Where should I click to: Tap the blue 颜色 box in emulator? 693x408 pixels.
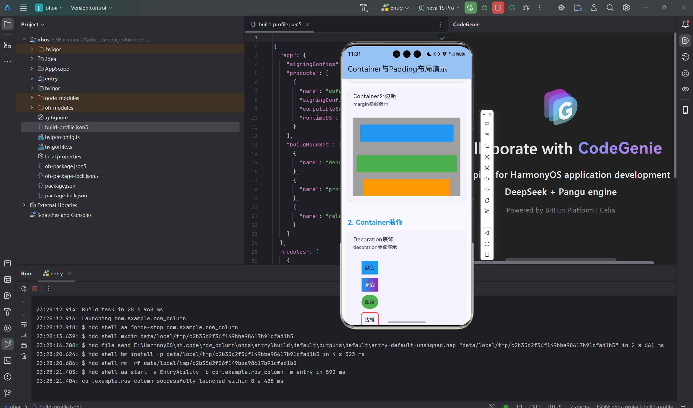(369, 267)
